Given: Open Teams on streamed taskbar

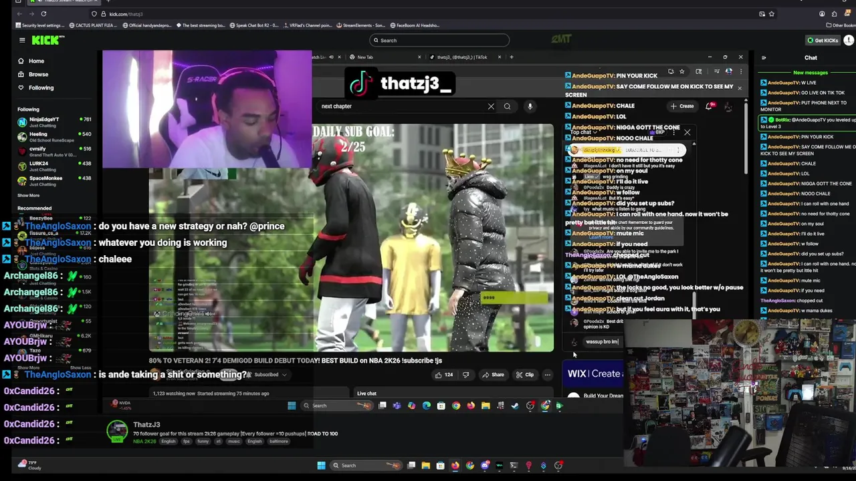Looking at the screenshot, I should pyautogui.click(x=397, y=406).
